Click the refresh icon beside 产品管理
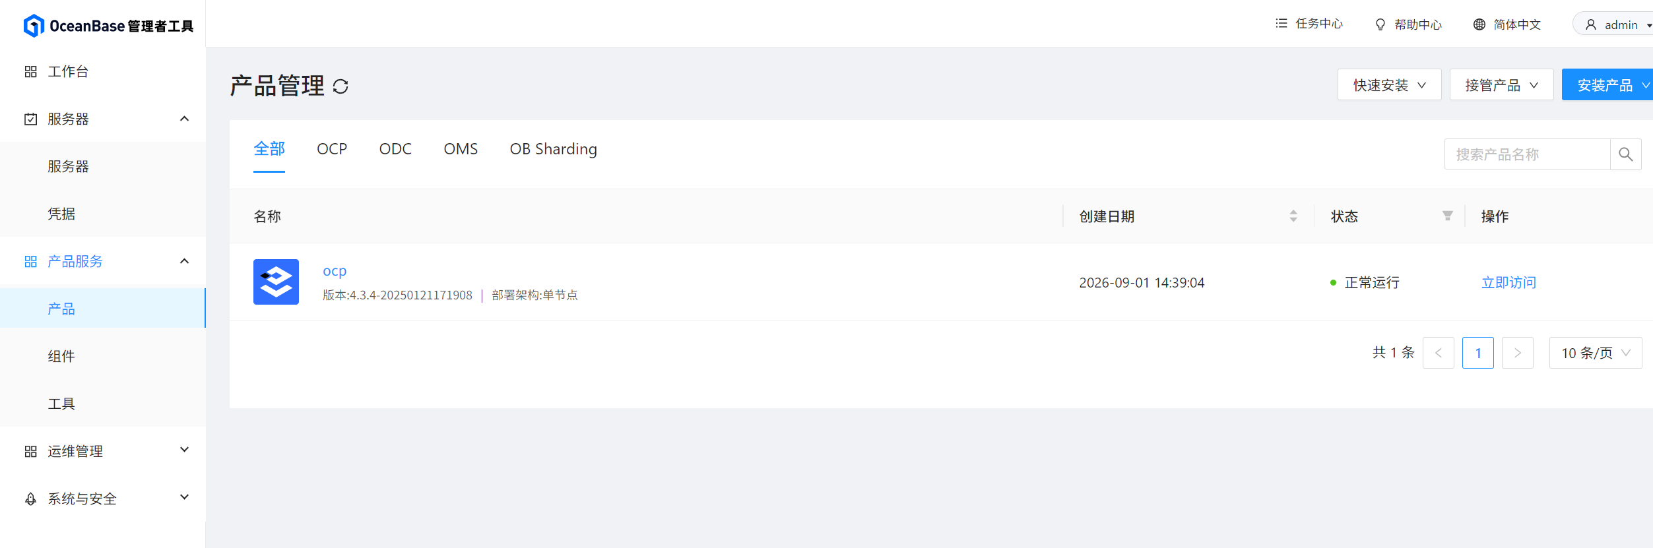 (x=340, y=86)
